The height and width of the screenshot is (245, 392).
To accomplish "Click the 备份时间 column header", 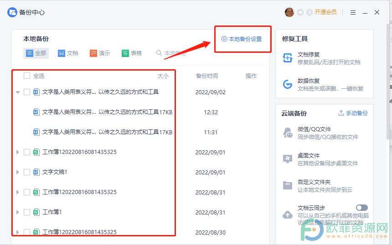I will point(207,76).
